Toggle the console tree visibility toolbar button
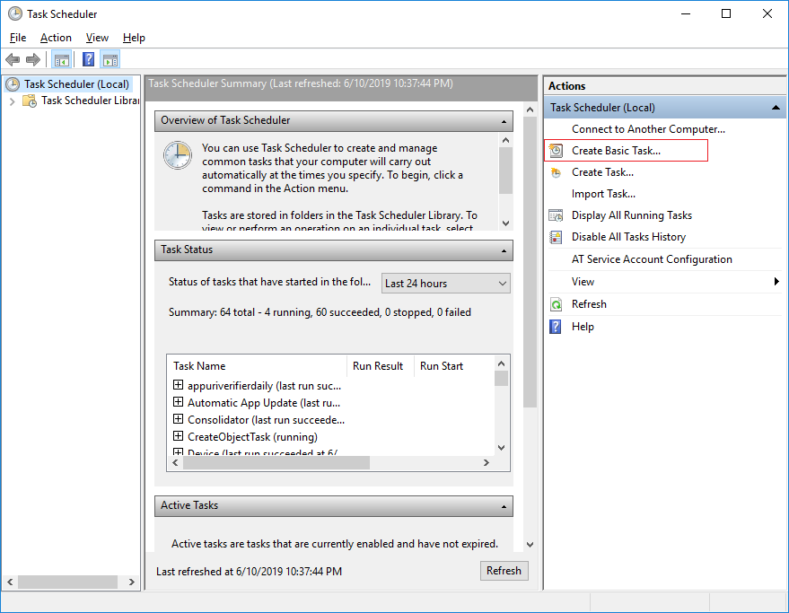 61,59
